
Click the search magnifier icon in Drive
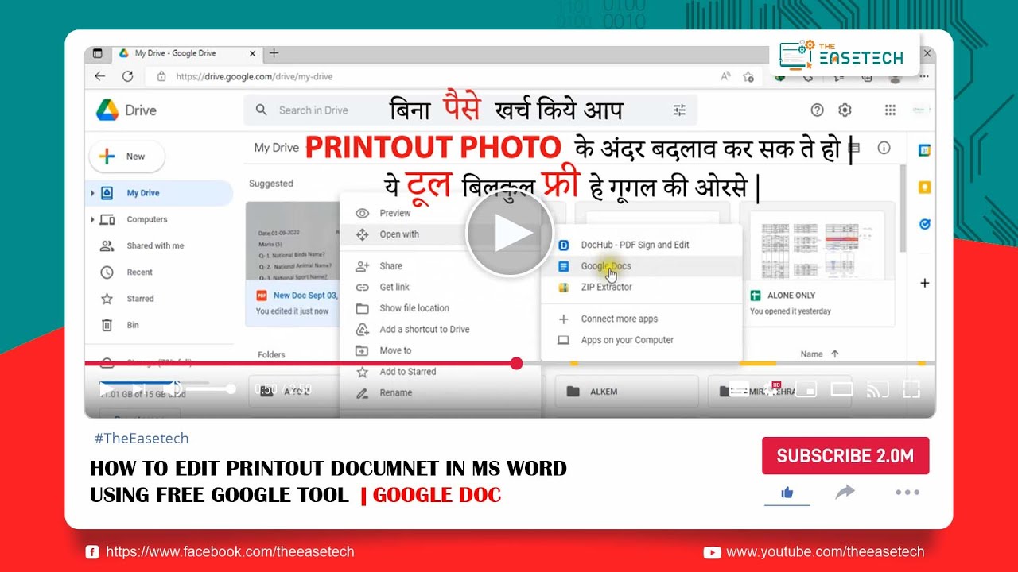point(261,110)
